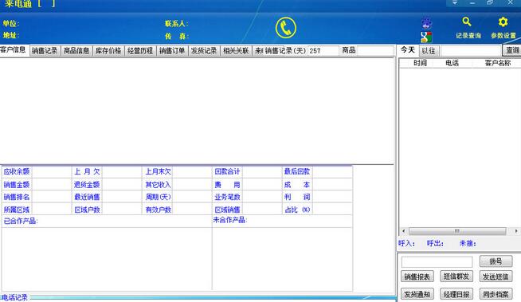Click the 回款合计 label
Screen dimensions: 521x302
pos(227,171)
